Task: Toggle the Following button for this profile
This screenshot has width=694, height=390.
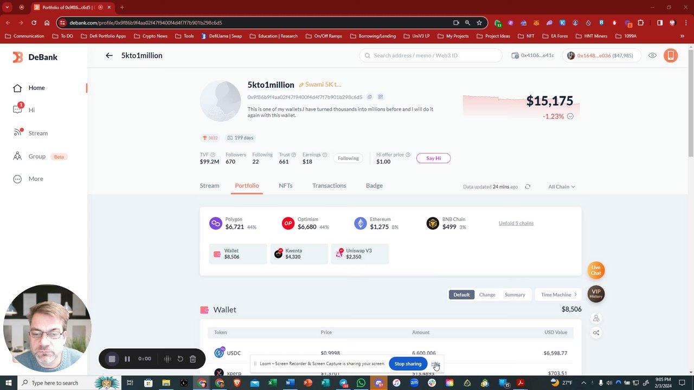Action: point(348,158)
